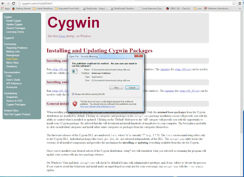
Task: Open Snapshots under Contributing
Action: [x=12, y=97]
